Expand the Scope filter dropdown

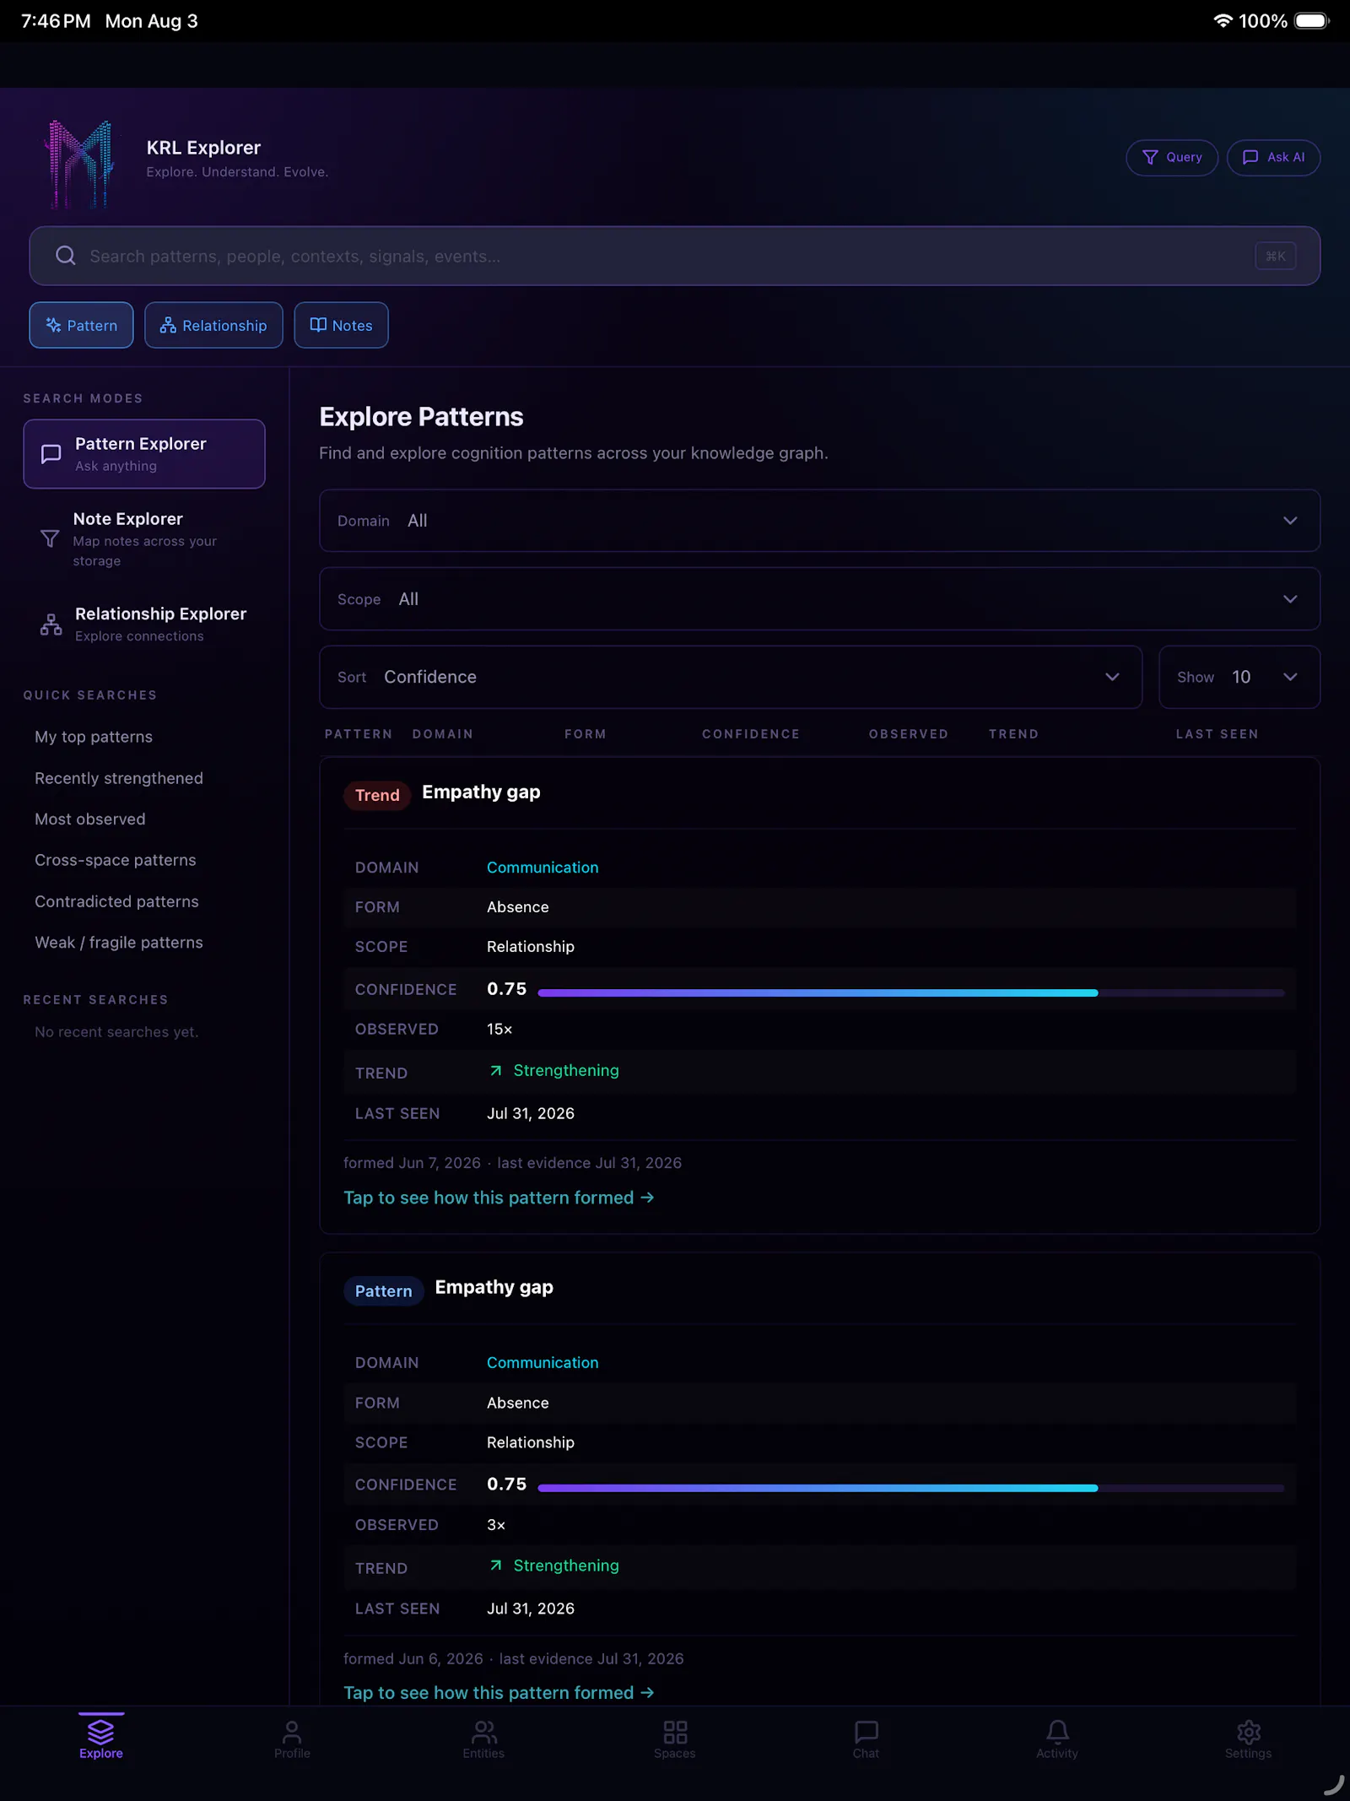(x=819, y=599)
